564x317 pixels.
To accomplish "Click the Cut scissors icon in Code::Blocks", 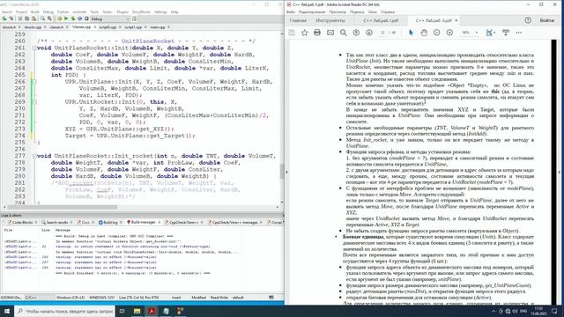I will tap(20, 18).
